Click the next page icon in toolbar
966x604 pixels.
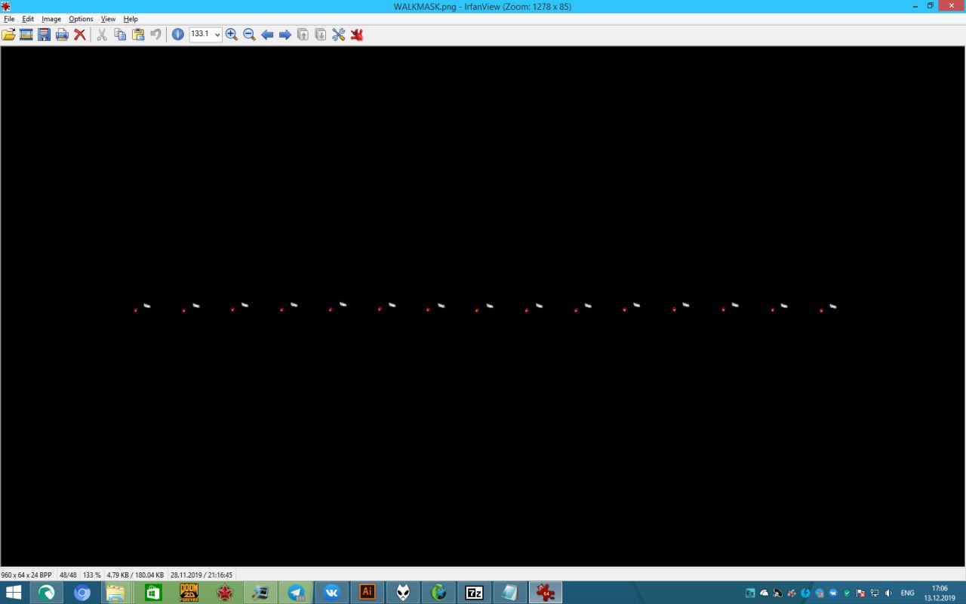321,34
